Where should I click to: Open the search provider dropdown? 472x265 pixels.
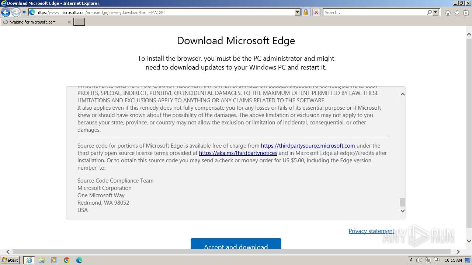pyautogui.click(x=435, y=12)
